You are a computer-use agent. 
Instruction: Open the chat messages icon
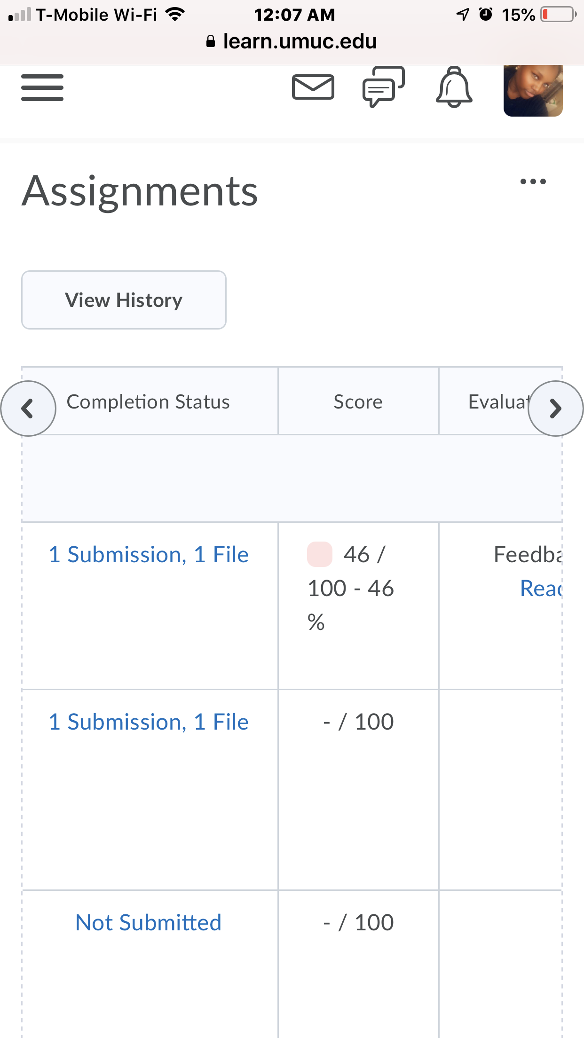coord(384,87)
